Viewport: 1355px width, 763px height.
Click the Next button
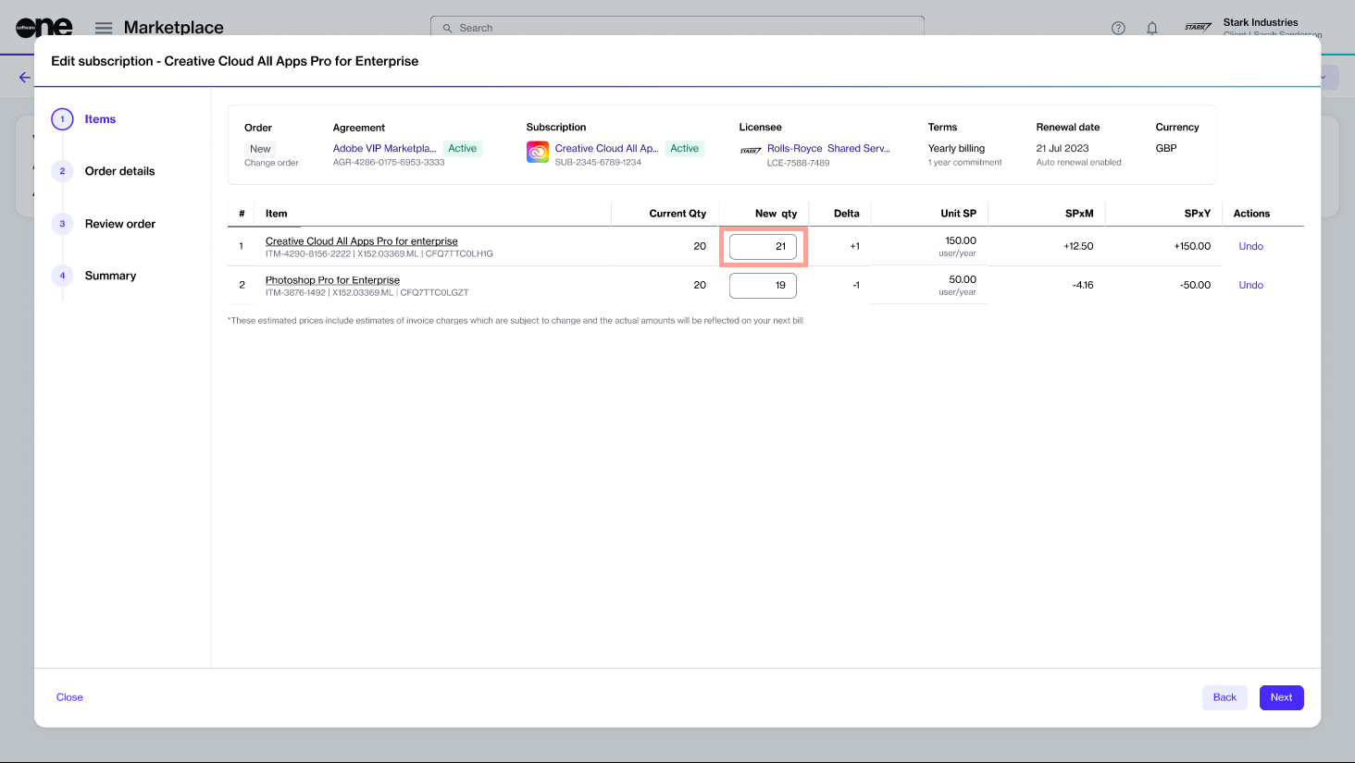pyautogui.click(x=1281, y=697)
